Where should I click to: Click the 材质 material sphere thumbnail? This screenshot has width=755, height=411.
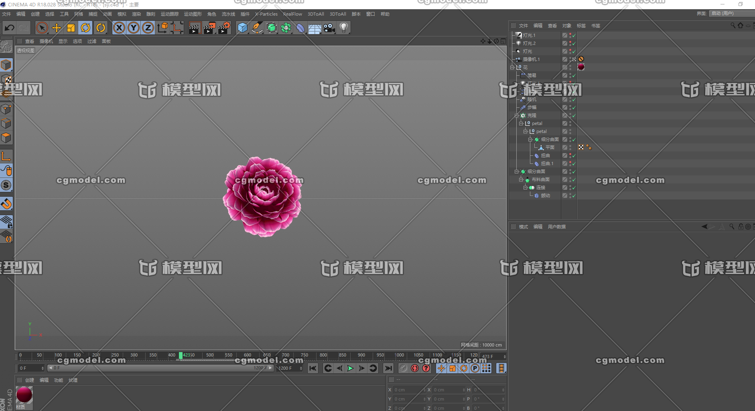(x=24, y=395)
